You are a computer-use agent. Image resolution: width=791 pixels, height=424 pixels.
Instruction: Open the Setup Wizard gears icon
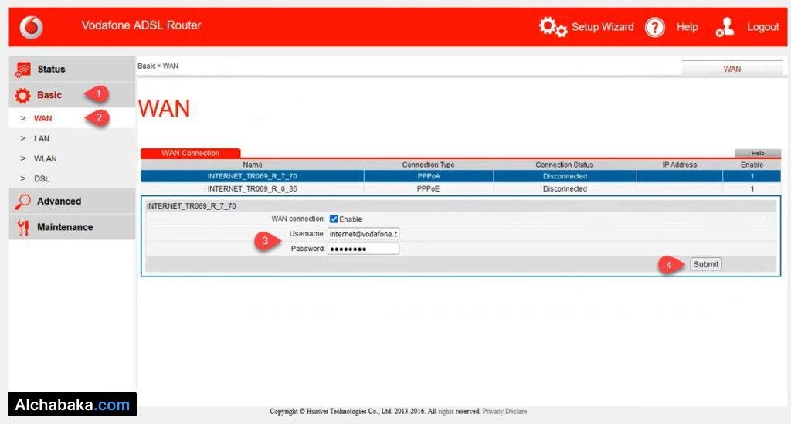tap(552, 27)
